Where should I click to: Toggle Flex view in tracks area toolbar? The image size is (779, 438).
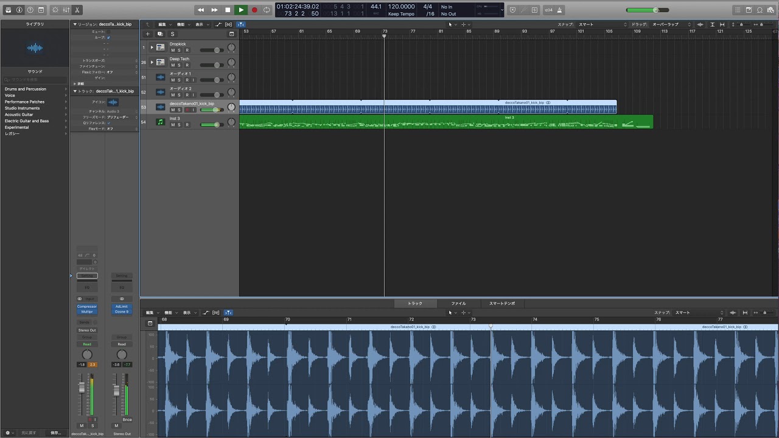pos(229,24)
